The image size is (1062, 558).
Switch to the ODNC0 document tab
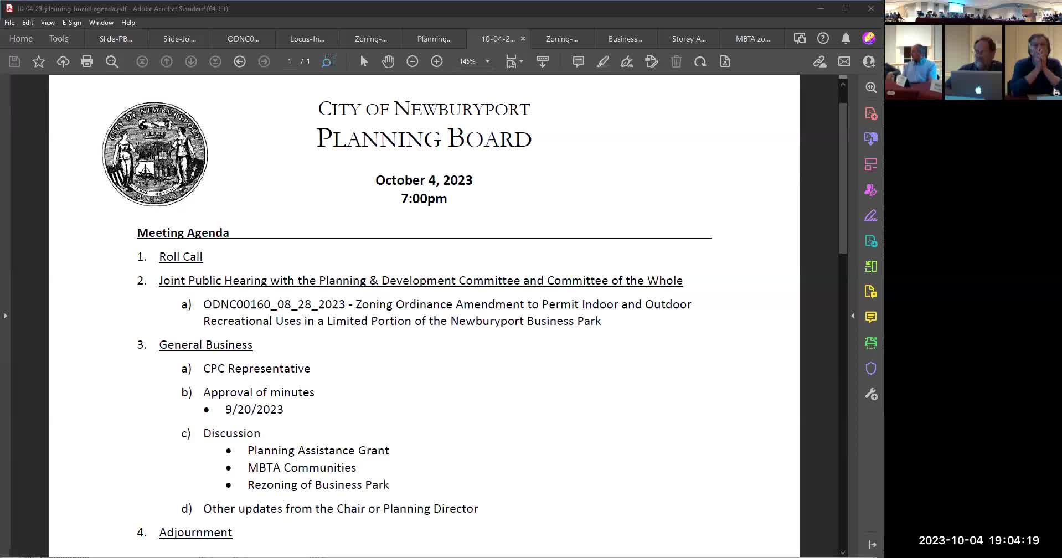[x=243, y=39]
